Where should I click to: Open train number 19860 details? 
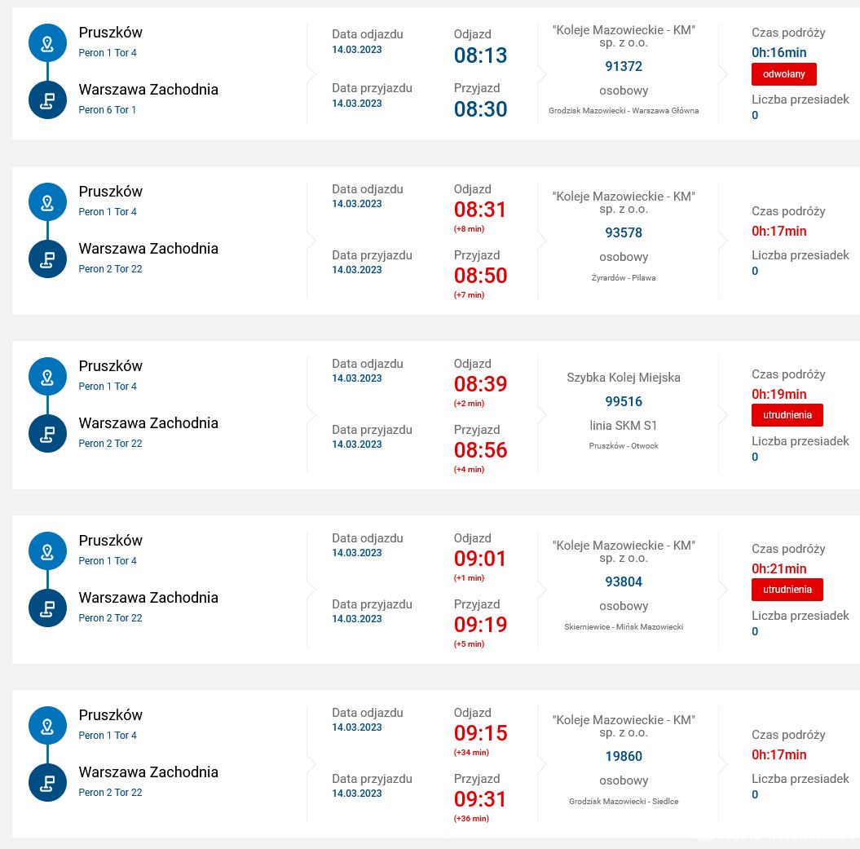point(624,756)
